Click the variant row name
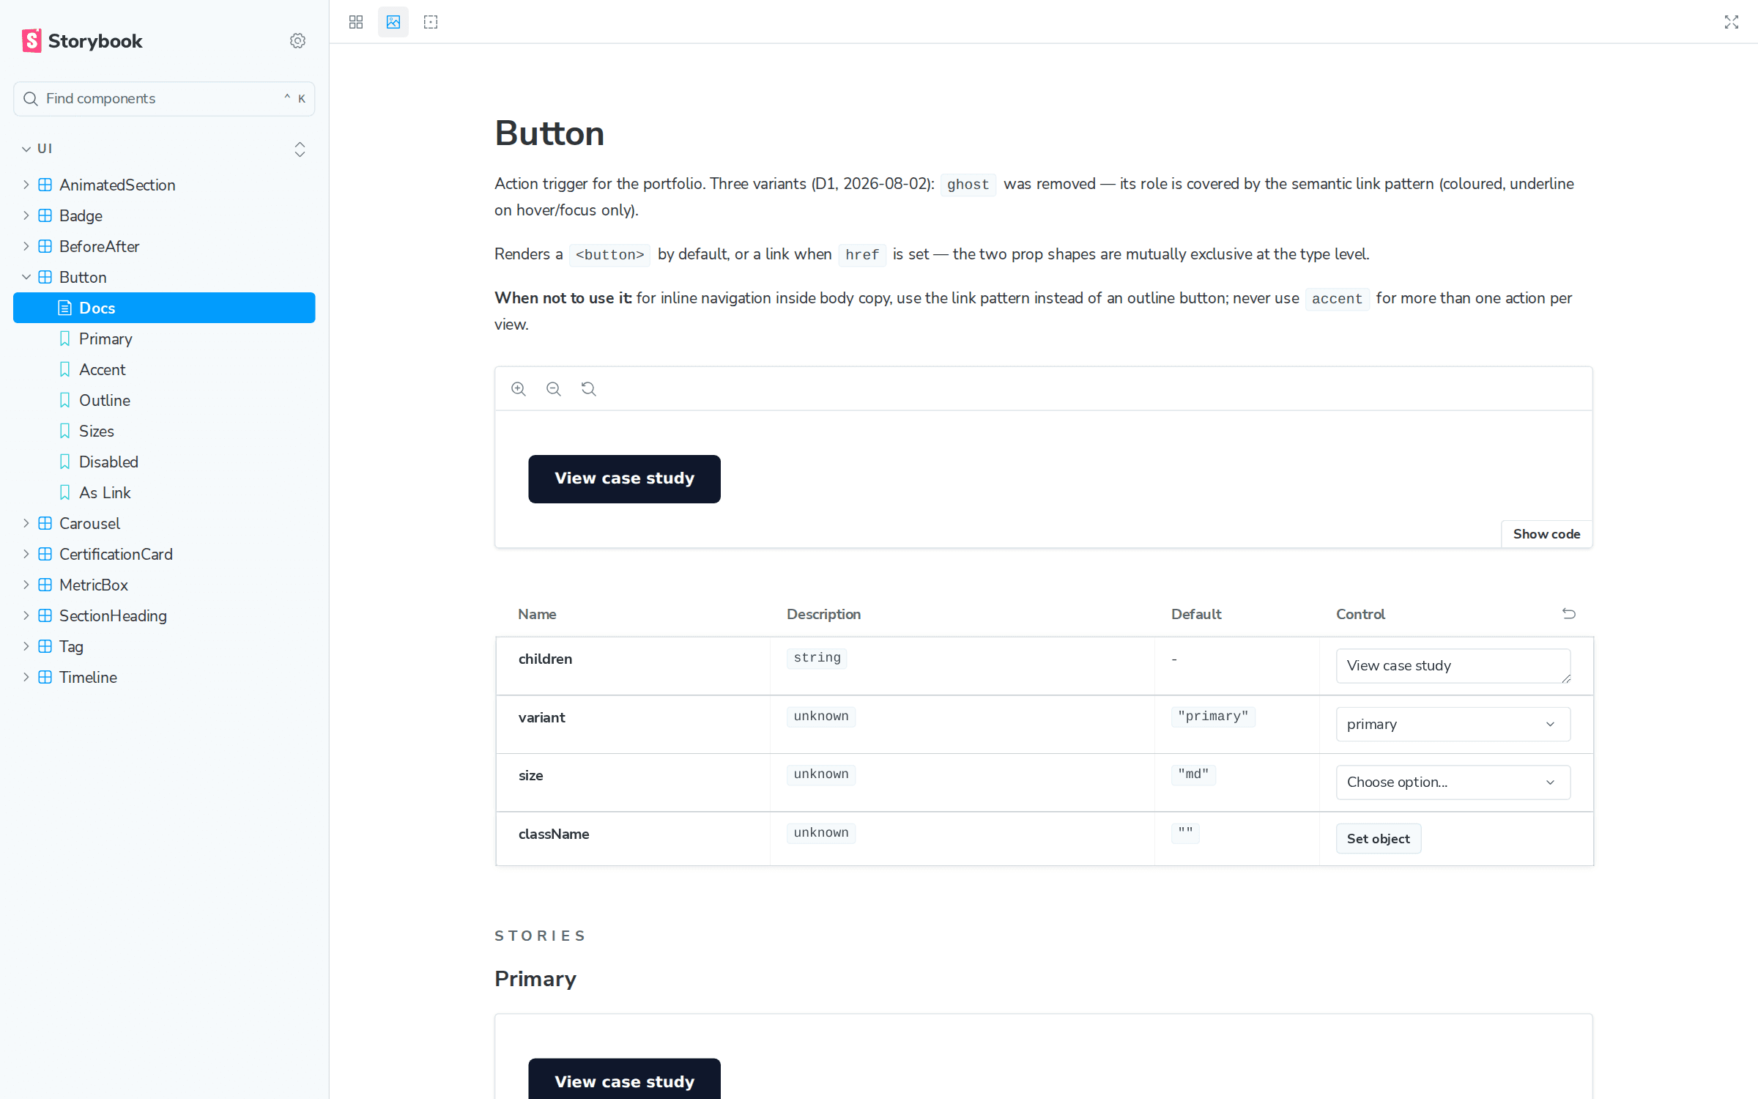 coord(541,717)
